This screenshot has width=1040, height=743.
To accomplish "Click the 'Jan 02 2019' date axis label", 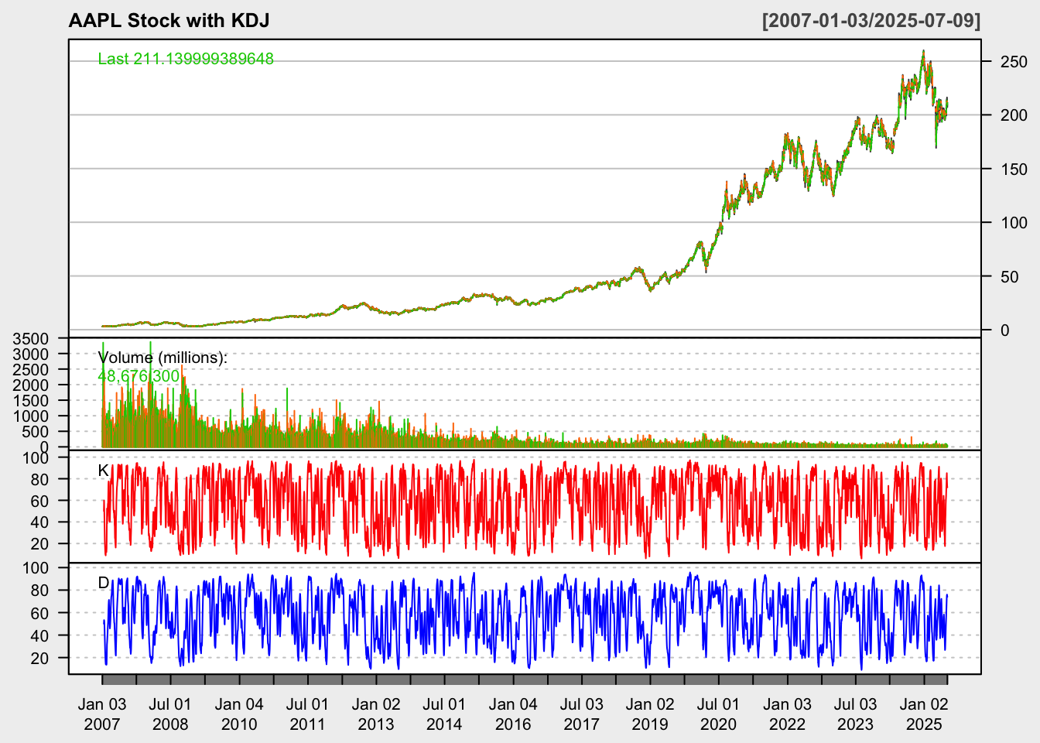I will (x=650, y=714).
